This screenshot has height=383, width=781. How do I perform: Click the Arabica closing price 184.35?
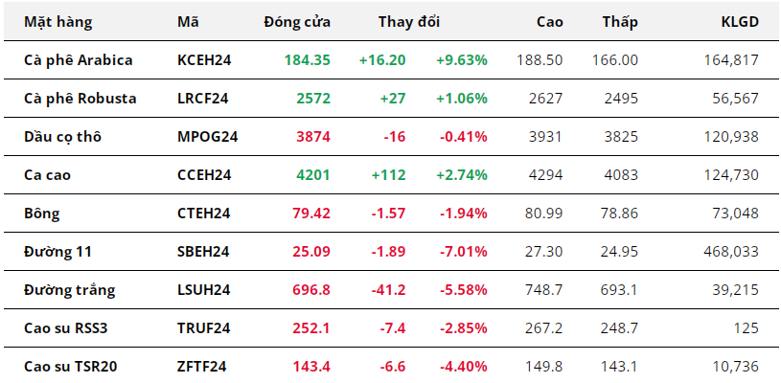tap(307, 59)
